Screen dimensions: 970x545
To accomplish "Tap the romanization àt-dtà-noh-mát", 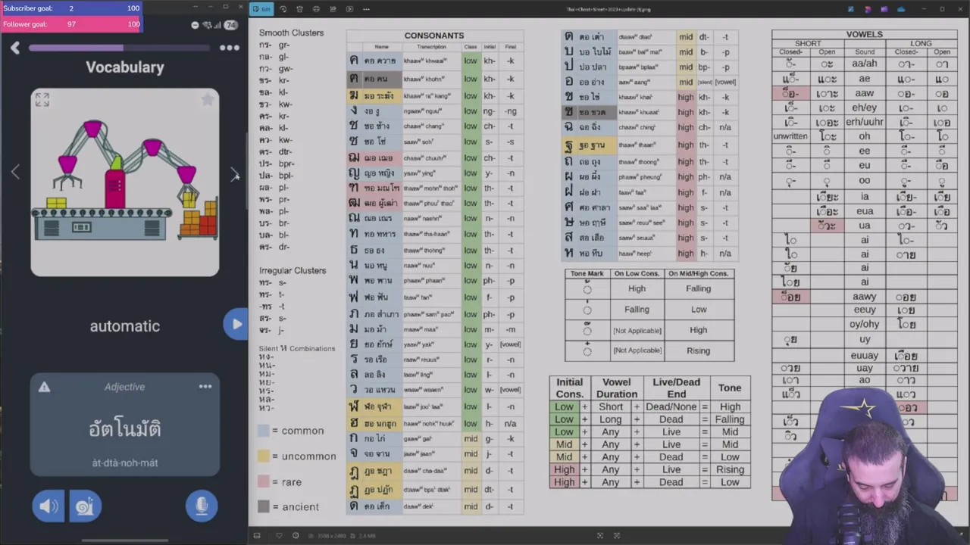I will pos(125,462).
